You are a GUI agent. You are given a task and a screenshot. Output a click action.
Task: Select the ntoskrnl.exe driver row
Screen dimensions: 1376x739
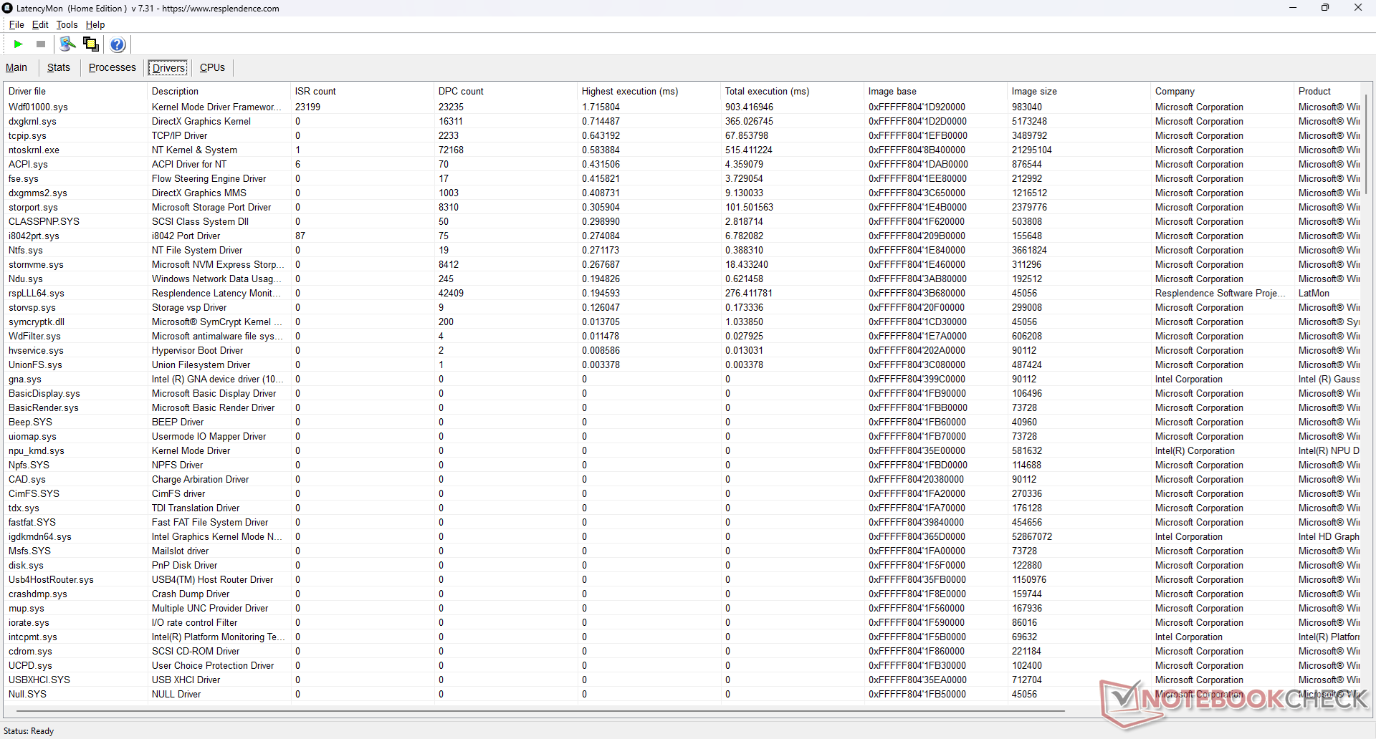pos(682,150)
